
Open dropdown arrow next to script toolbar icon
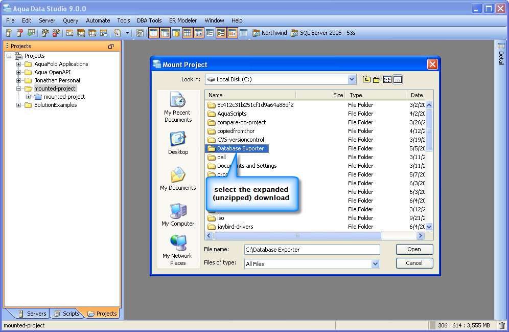(x=127, y=33)
